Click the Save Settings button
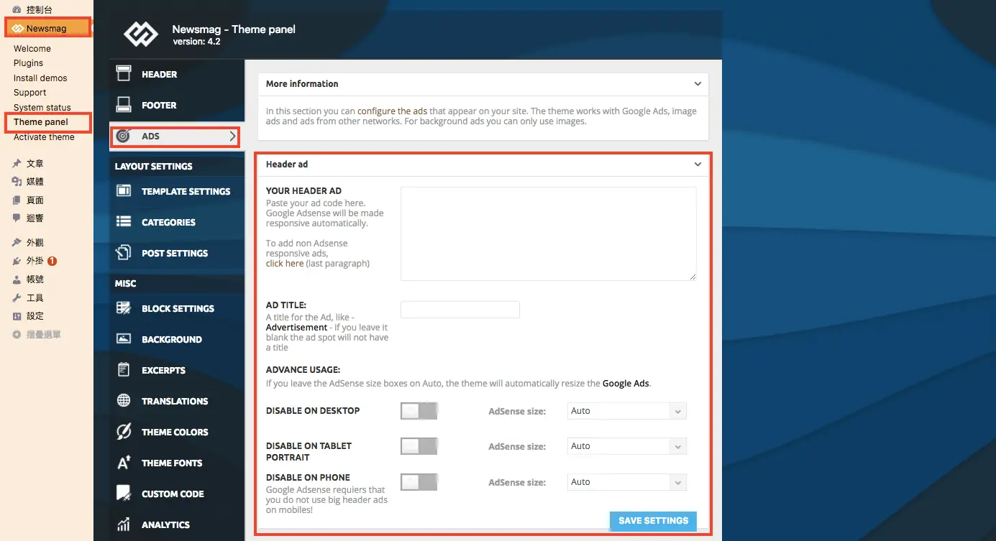 click(653, 521)
